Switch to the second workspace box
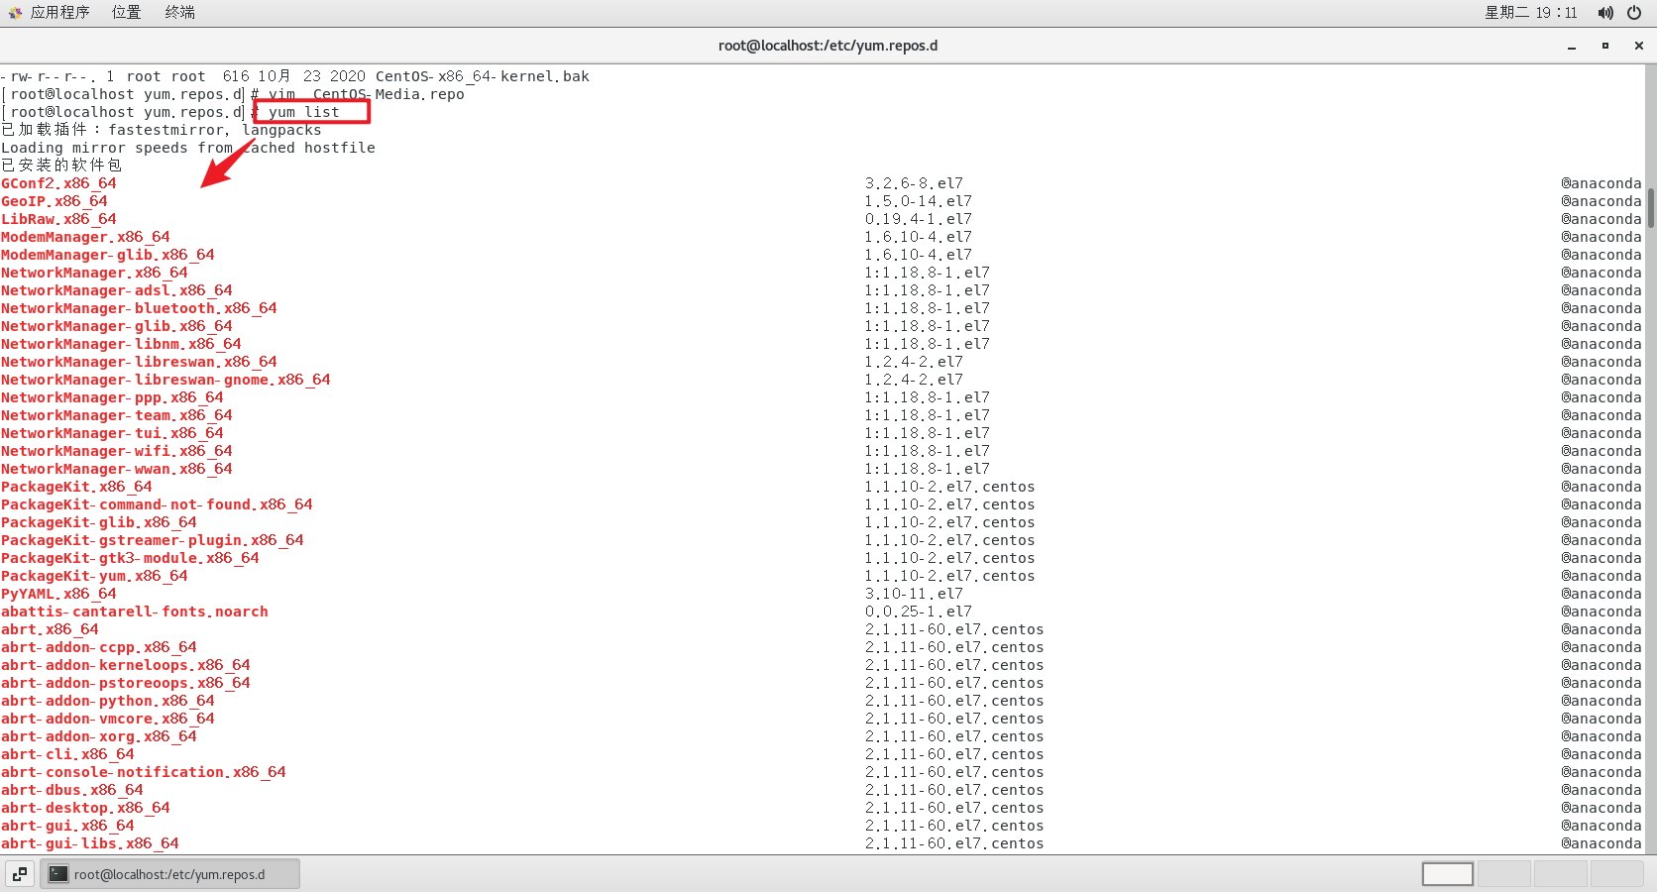 [x=1504, y=874]
